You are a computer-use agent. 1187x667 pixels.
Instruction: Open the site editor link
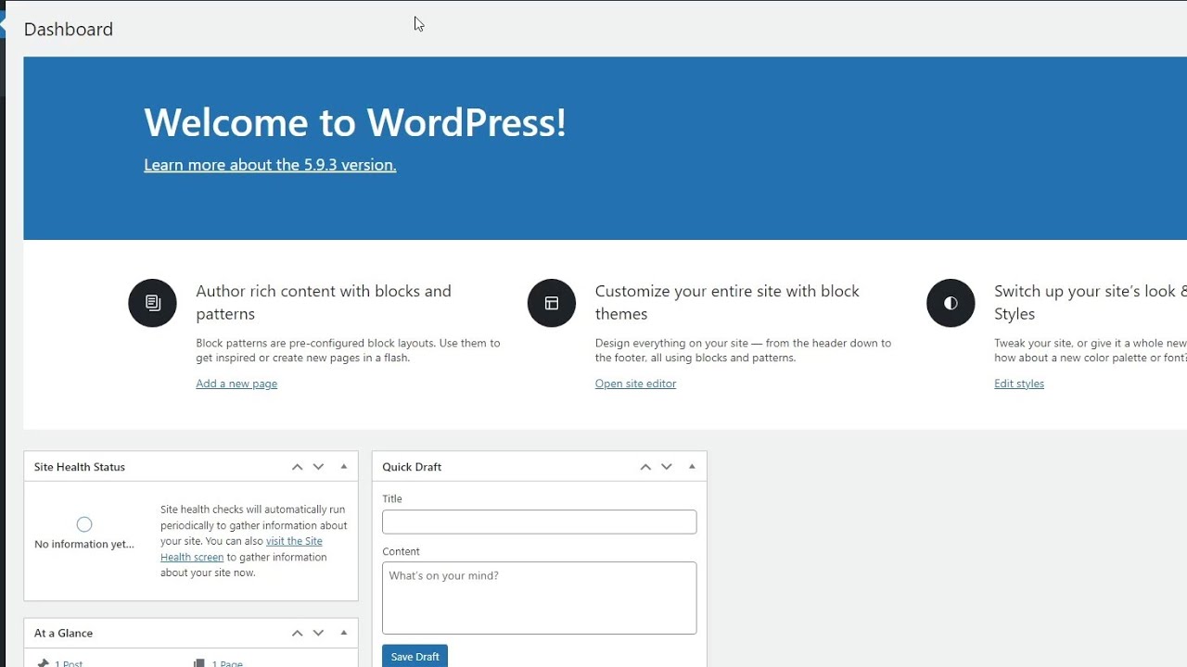pos(635,384)
